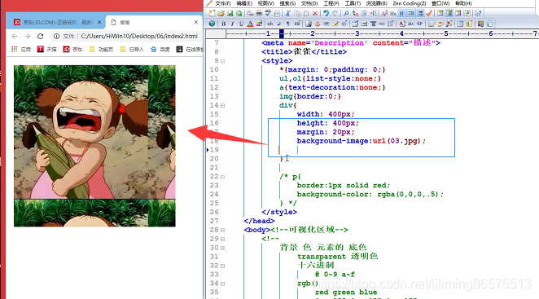Click the 'background-image:url(03.jpg);' code line
Image resolution: width=539 pixels, height=299 pixels.
tap(362, 141)
